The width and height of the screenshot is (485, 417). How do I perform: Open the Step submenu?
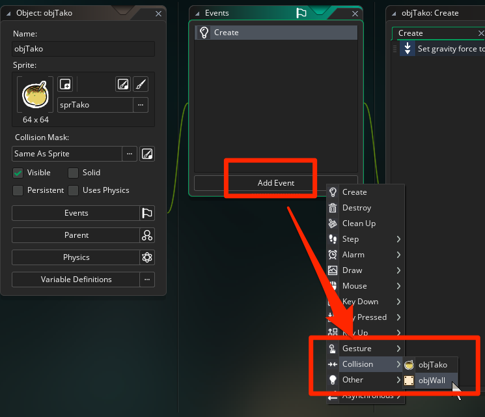365,239
